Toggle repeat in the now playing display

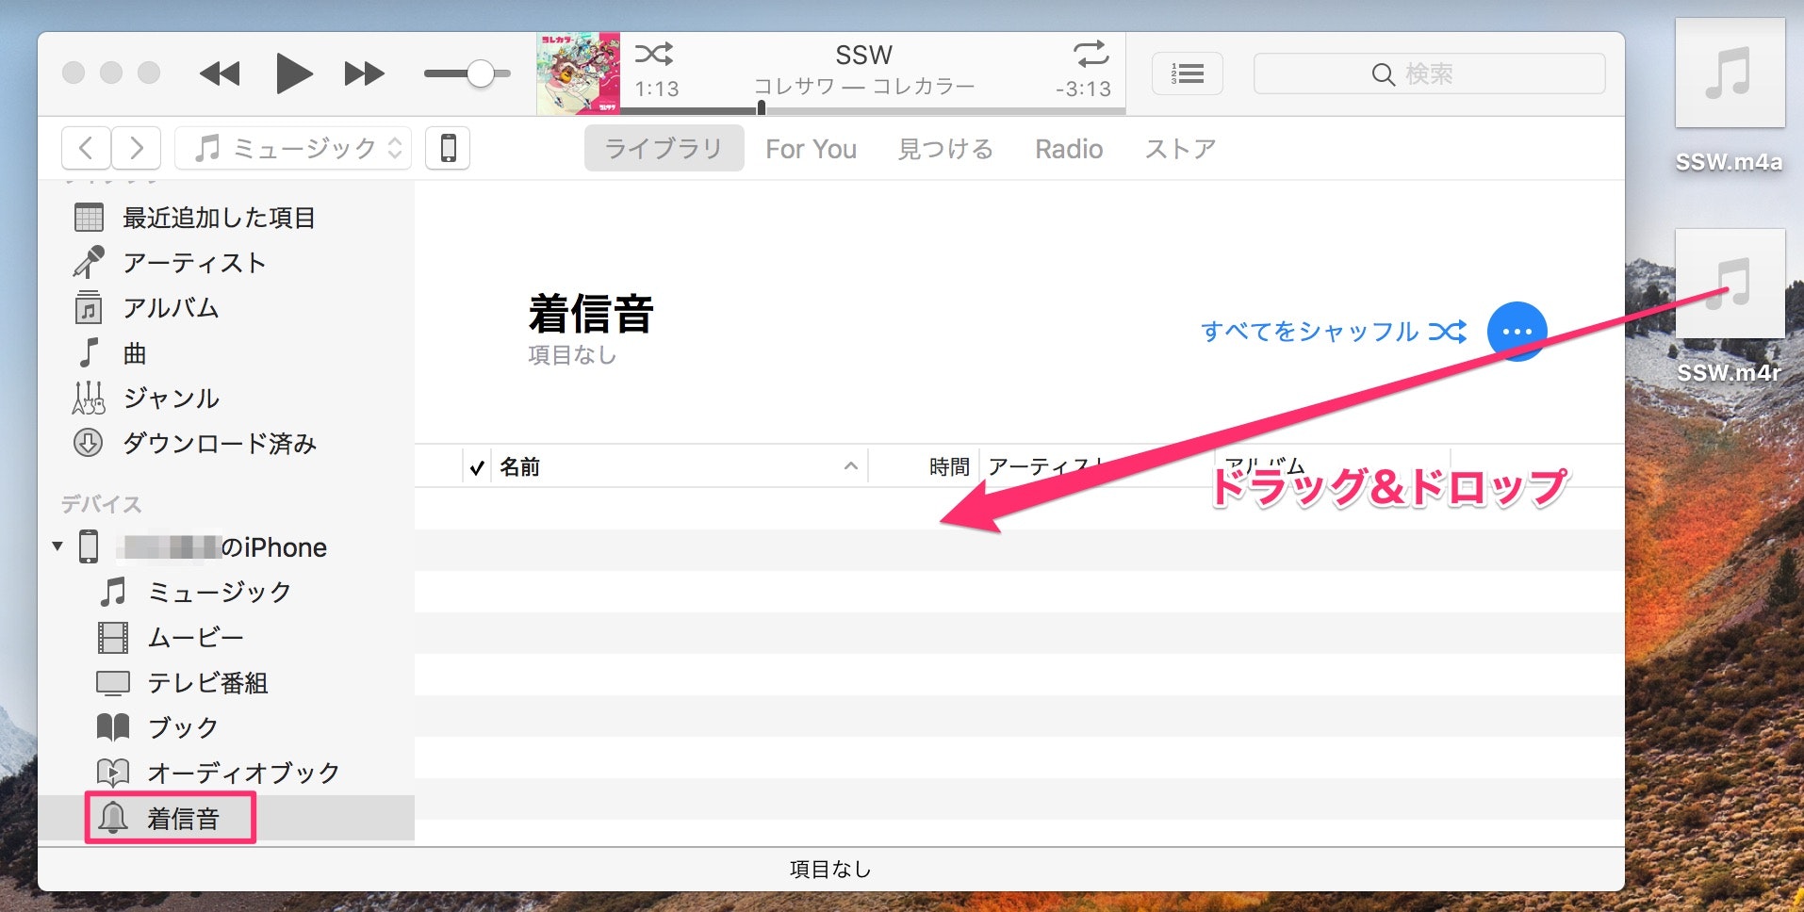[1091, 54]
